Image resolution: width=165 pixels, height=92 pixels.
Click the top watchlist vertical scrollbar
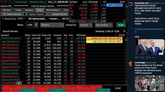(127, 13)
